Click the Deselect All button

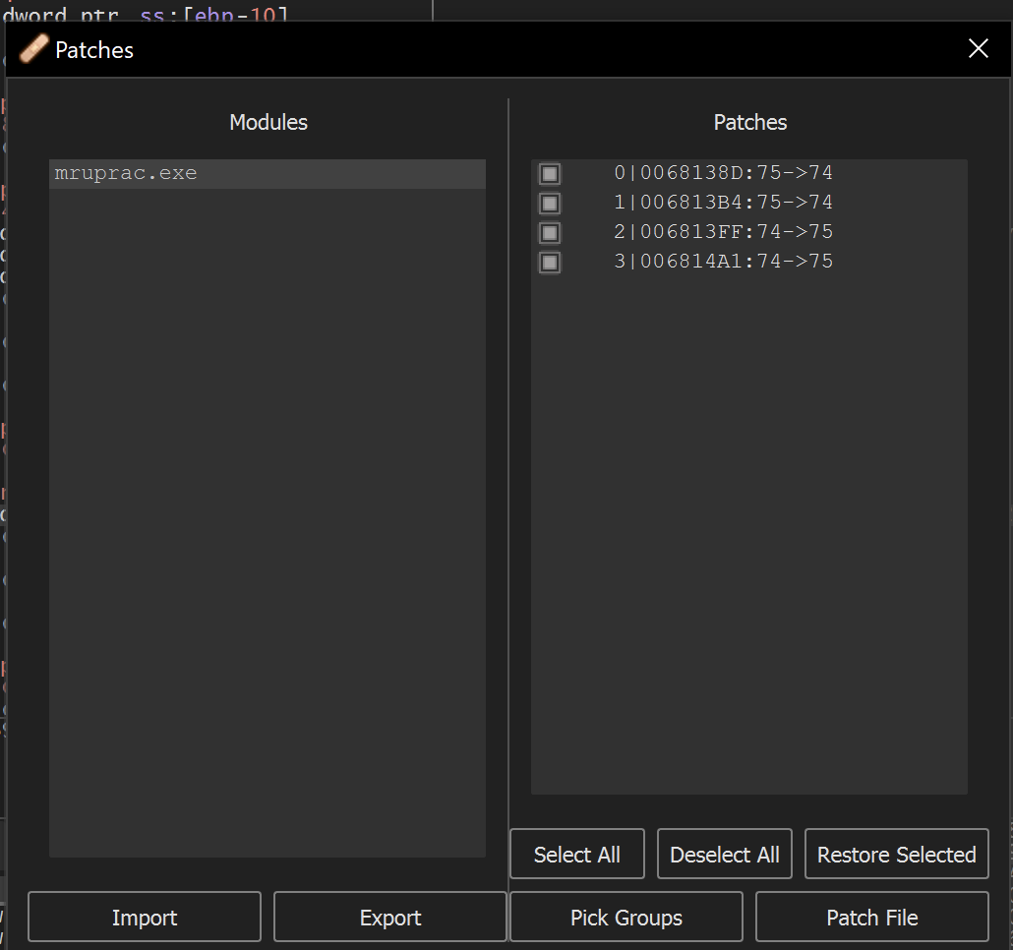(724, 854)
